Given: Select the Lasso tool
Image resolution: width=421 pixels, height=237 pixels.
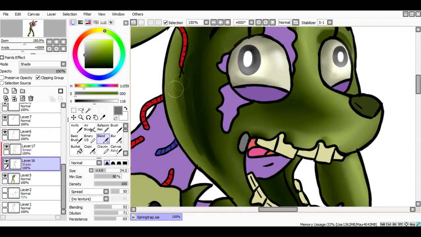Looking at the screenshot, I should (x=81, y=110).
